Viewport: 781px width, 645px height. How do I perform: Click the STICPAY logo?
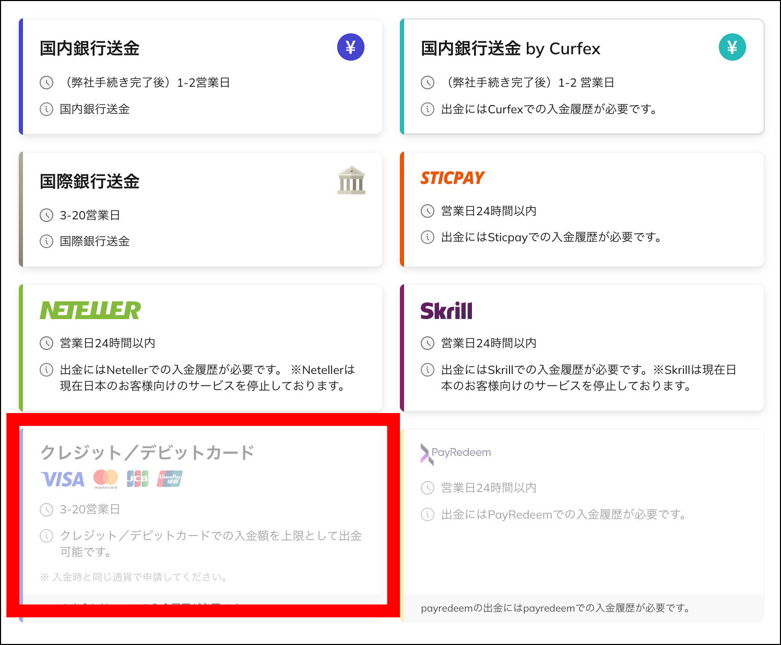[452, 178]
